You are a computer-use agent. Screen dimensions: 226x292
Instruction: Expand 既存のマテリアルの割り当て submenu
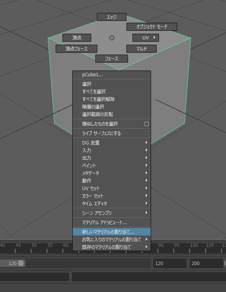coord(112,247)
